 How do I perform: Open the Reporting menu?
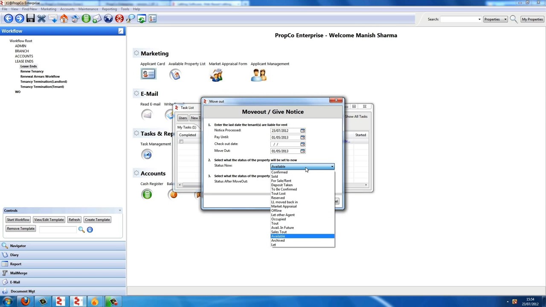point(109,9)
